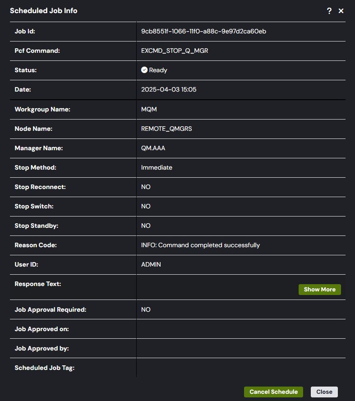Select the Stop Method Immediate value

click(156, 167)
